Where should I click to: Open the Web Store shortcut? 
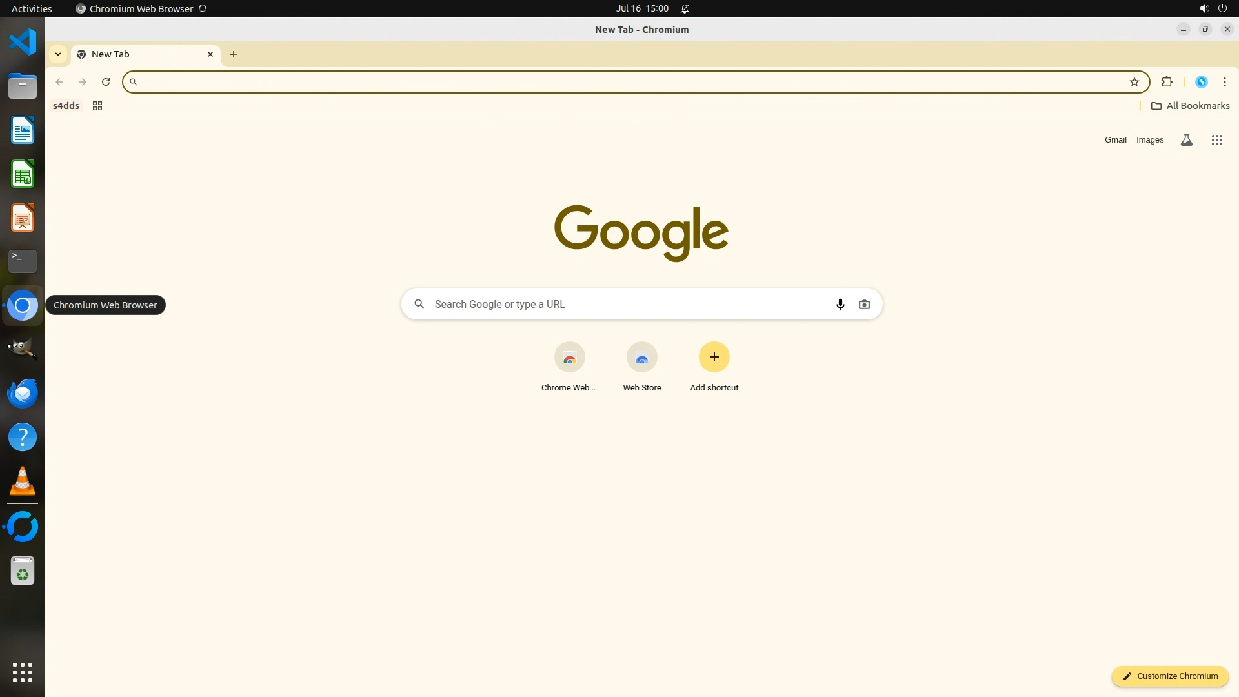(x=641, y=367)
